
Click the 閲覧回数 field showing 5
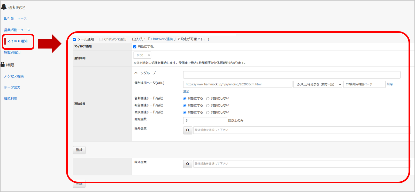click(x=205, y=121)
